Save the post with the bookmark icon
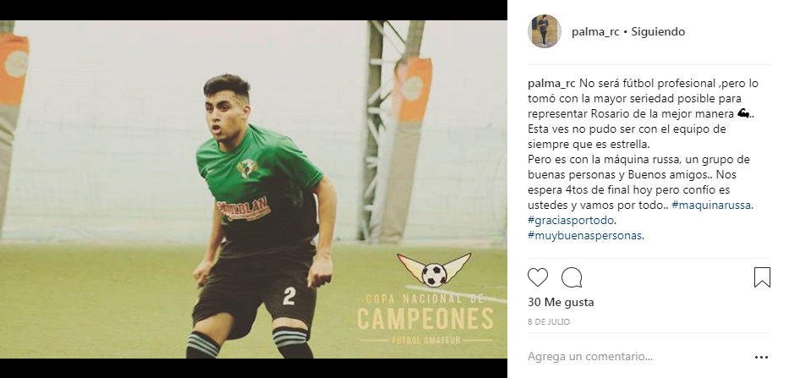789x378 pixels. click(762, 277)
